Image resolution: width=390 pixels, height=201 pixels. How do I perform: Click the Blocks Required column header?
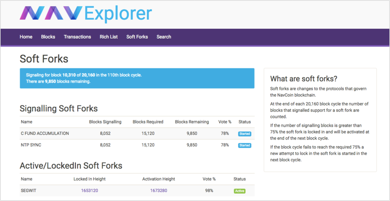coord(148,122)
